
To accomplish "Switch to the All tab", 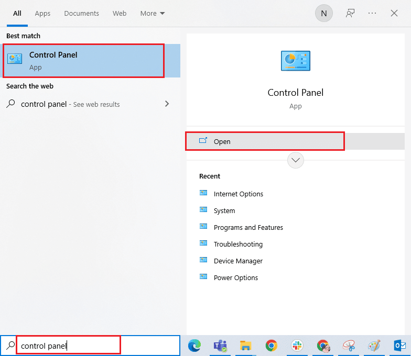I will (x=17, y=14).
